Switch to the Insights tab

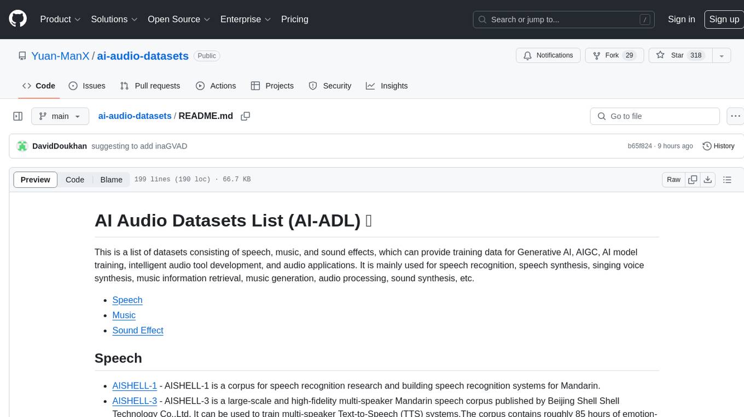(x=387, y=86)
